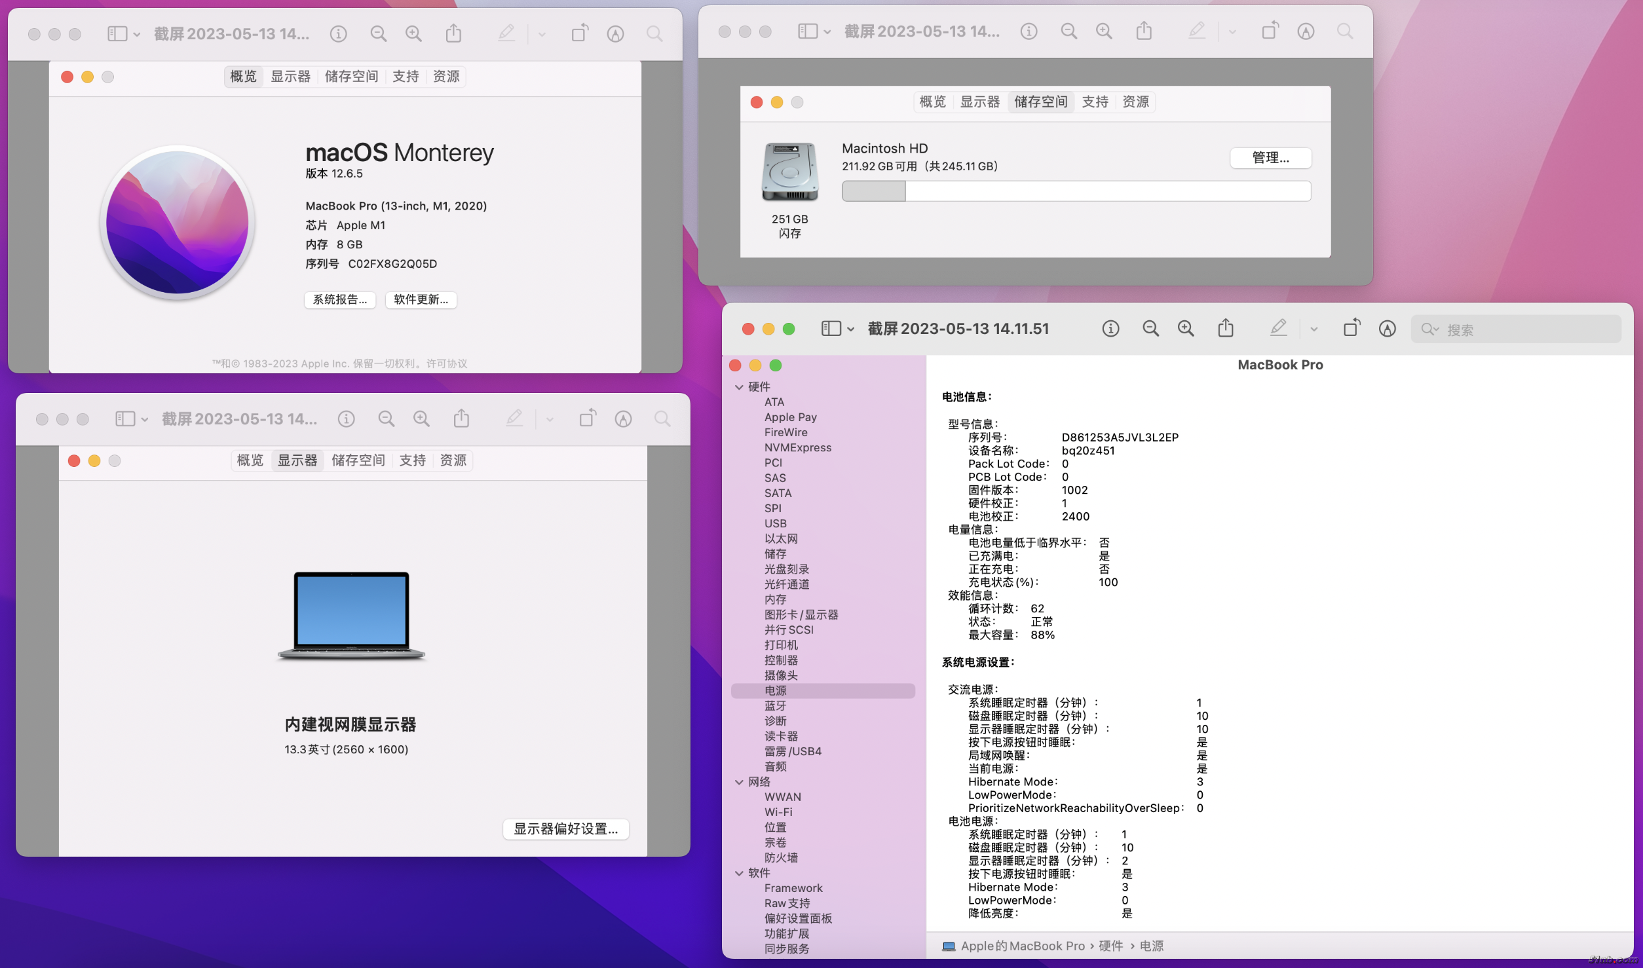This screenshot has width=1643, height=968.
Task: Collapse the 网络 tree section
Action: [739, 782]
